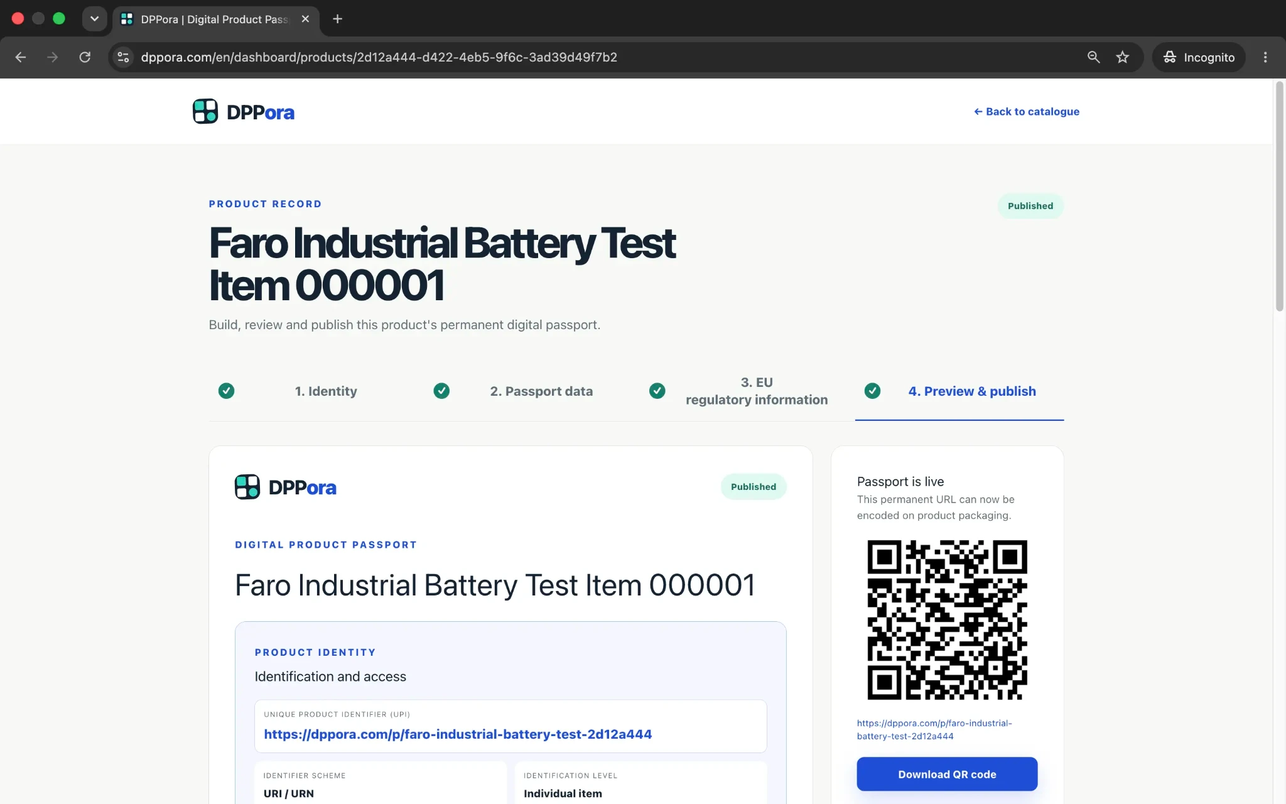Open the Unique Product Identifier URL link

[x=458, y=734]
